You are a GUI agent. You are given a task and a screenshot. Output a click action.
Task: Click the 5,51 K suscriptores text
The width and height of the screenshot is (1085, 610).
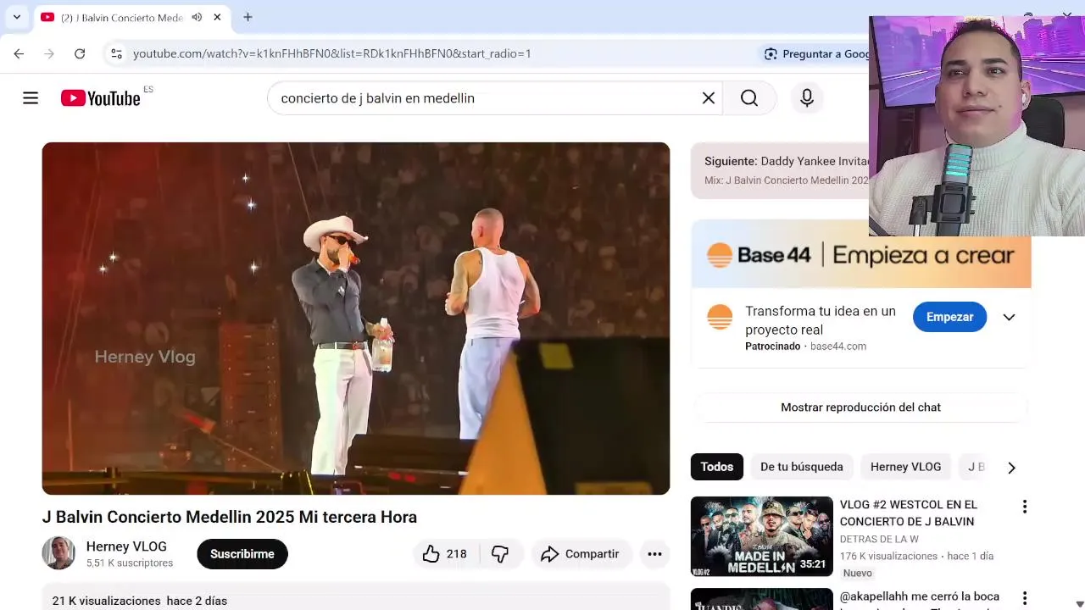pyautogui.click(x=130, y=563)
